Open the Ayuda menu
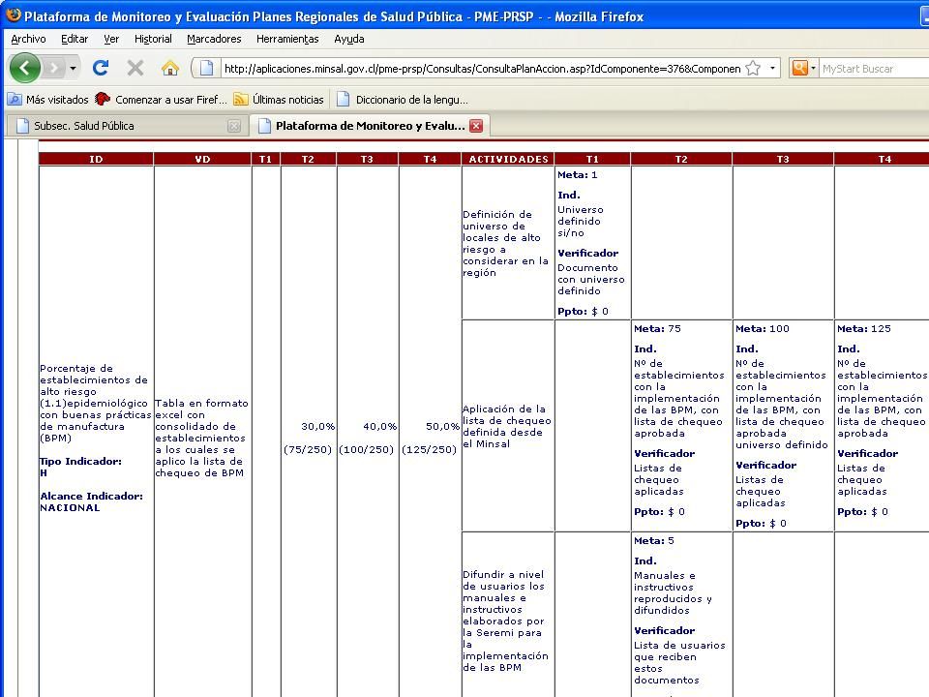The image size is (929, 697). [x=349, y=39]
